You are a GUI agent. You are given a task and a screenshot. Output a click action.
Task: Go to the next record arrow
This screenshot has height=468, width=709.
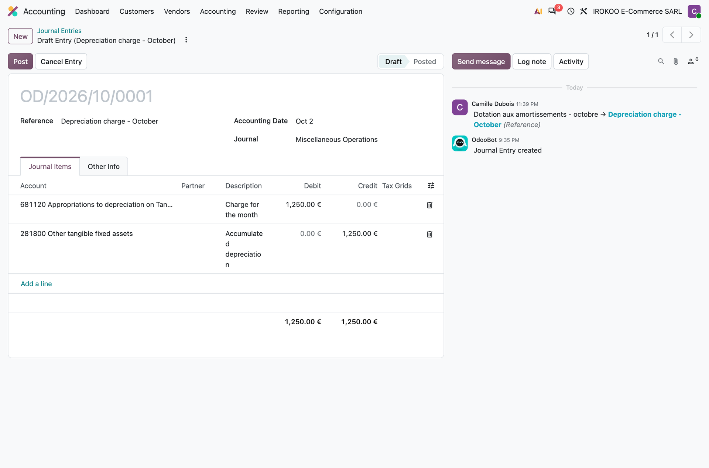(691, 35)
